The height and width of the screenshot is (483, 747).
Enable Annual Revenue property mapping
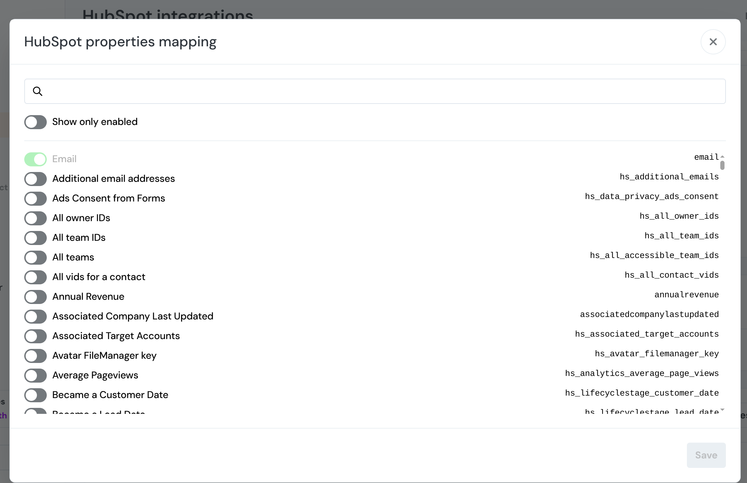(36, 297)
